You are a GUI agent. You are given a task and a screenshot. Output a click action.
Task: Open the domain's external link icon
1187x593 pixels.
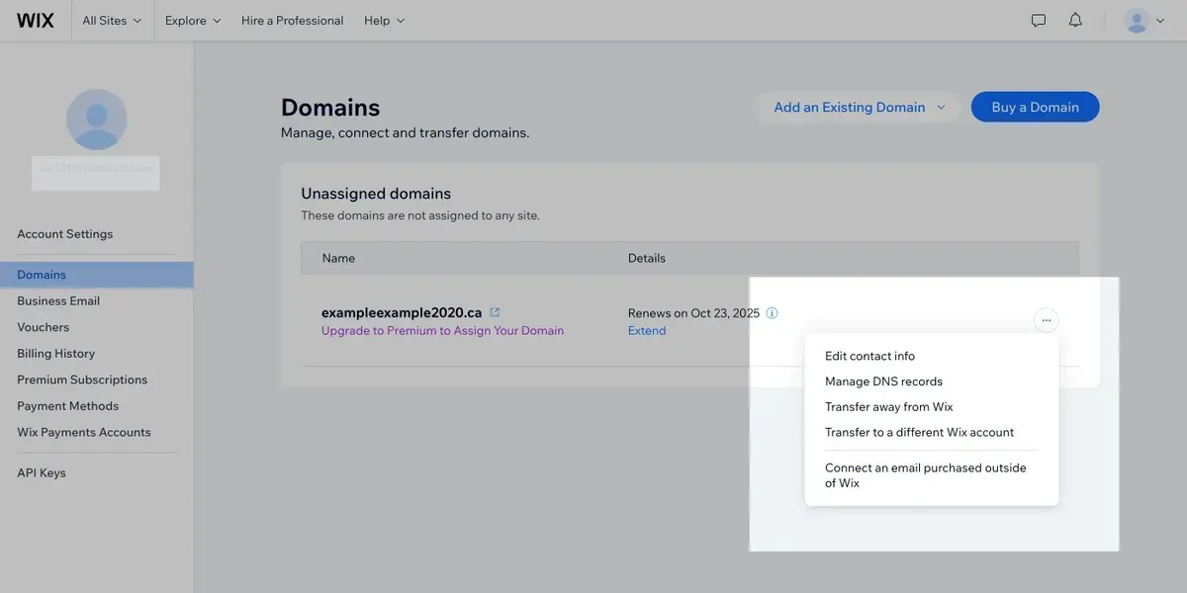point(495,312)
